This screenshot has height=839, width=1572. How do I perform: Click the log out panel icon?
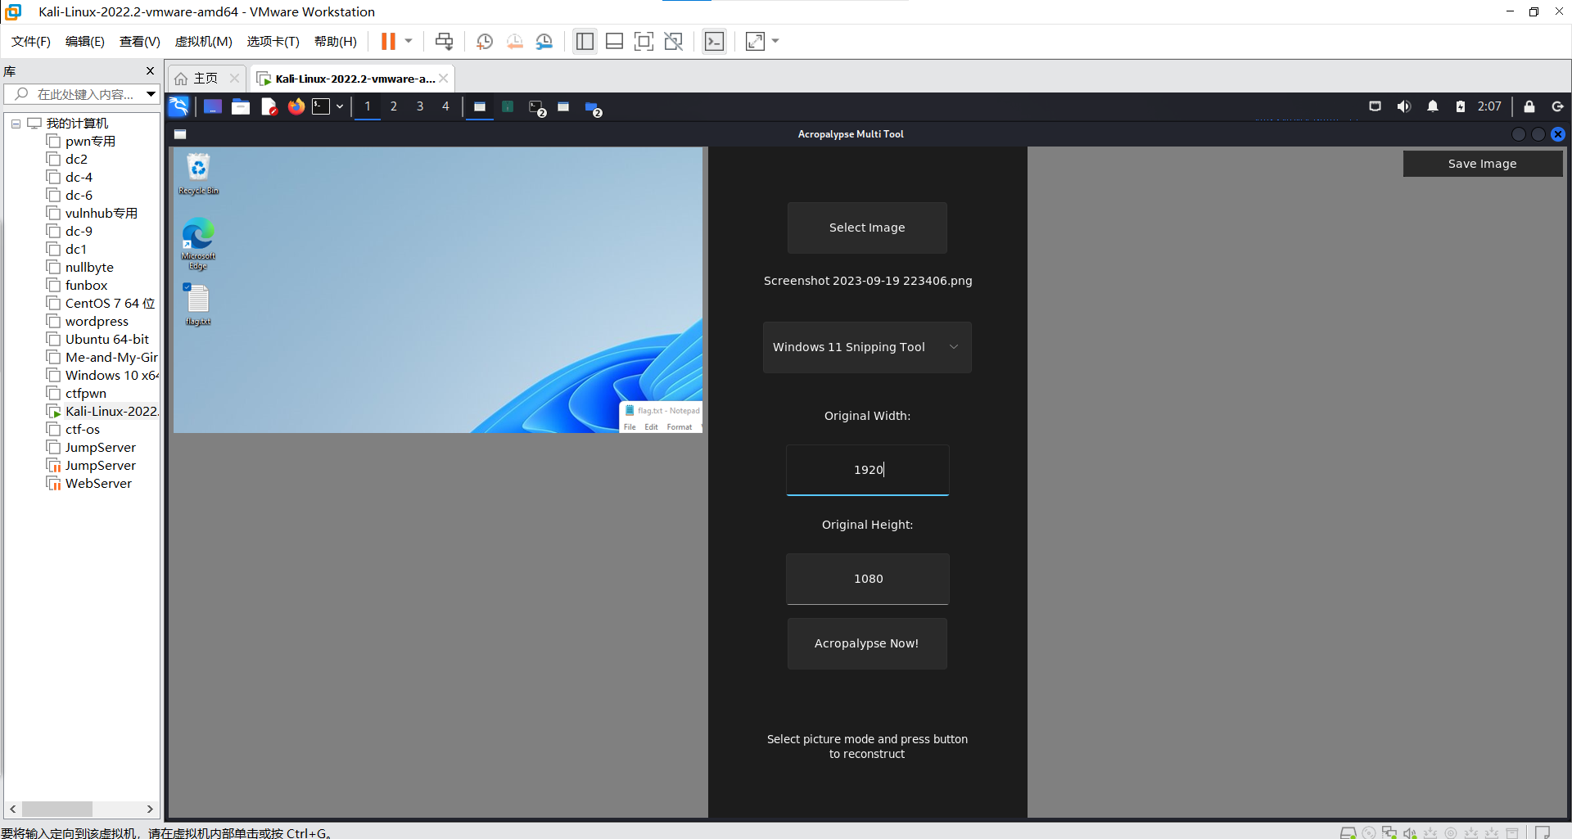pyautogui.click(x=1557, y=106)
